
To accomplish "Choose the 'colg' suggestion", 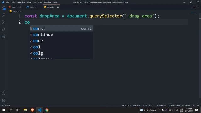I will point(62,53).
